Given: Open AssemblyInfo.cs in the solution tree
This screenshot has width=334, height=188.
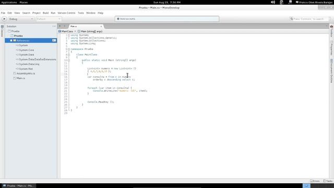Looking at the screenshot, I should tap(26, 73).
